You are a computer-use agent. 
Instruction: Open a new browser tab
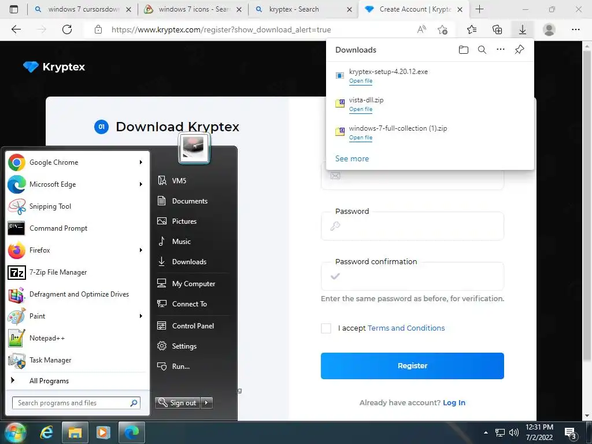click(479, 9)
